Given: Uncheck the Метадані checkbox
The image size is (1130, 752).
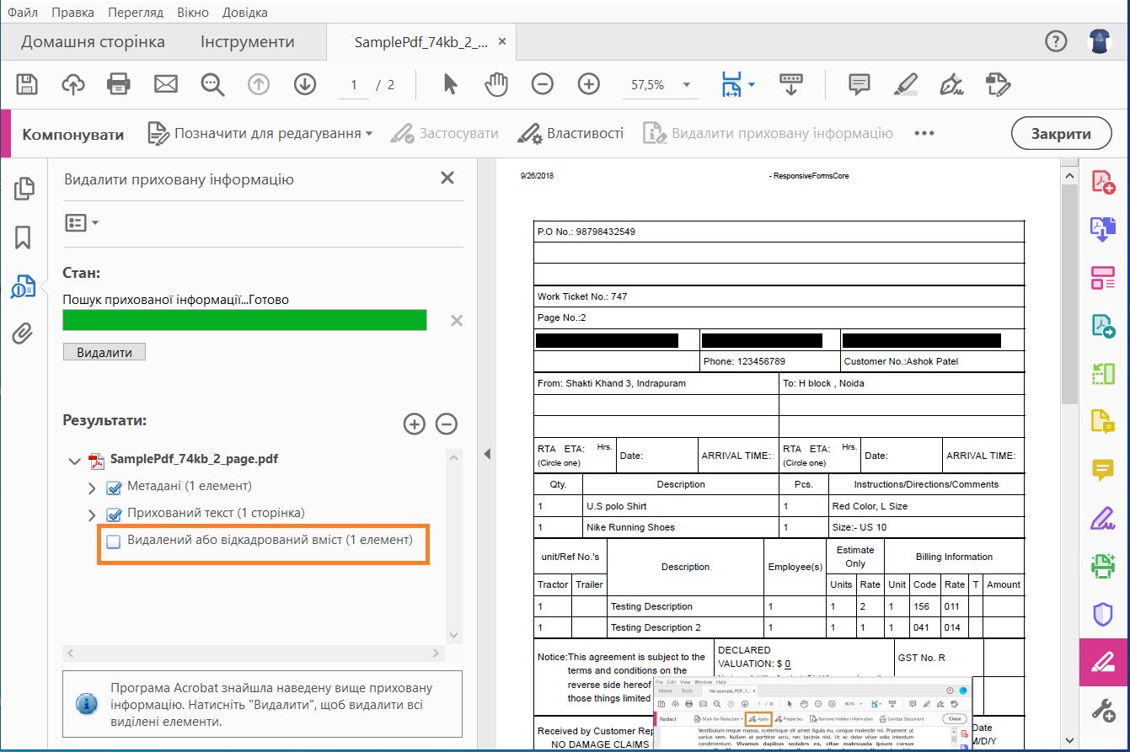Looking at the screenshot, I should click(114, 488).
